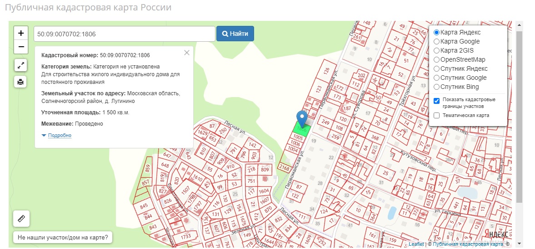Click parcel 368 on the map

point(375,137)
